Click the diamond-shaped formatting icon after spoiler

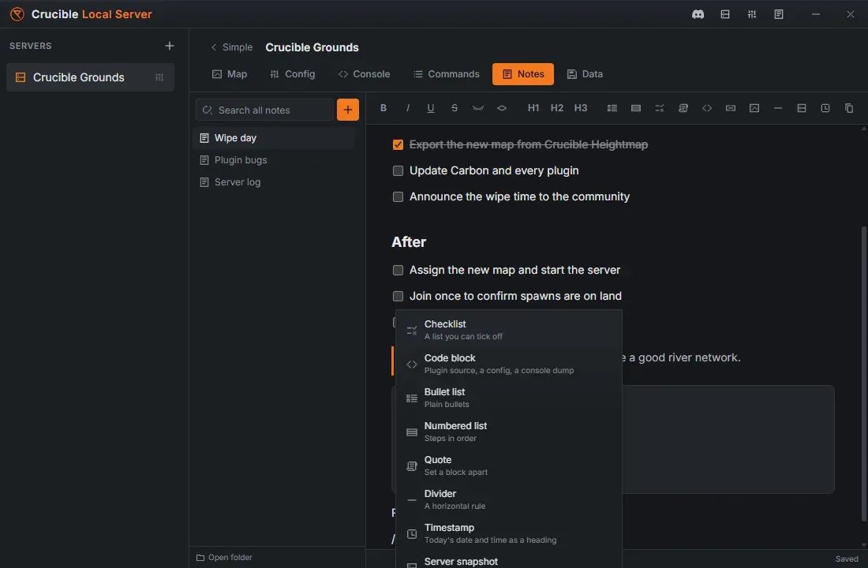click(x=502, y=108)
